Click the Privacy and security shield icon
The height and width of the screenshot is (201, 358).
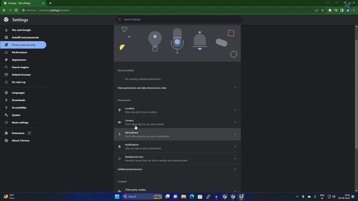point(6,45)
